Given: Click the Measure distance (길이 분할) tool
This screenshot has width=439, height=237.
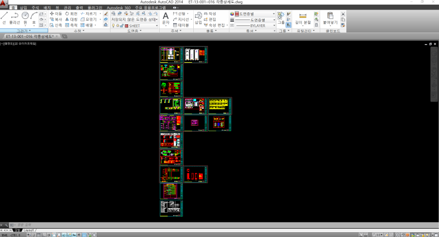Looking at the screenshot, I should coord(303,19).
